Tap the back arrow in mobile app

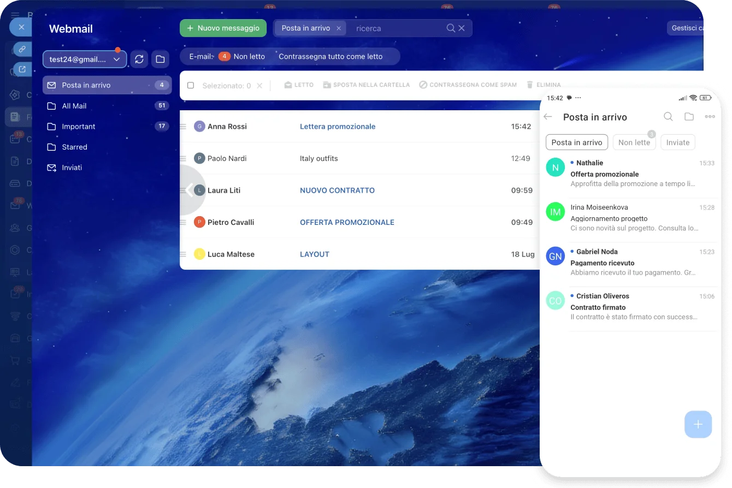548,117
